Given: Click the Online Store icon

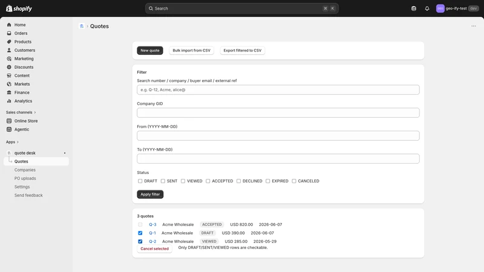Looking at the screenshot, I should 9,121.
